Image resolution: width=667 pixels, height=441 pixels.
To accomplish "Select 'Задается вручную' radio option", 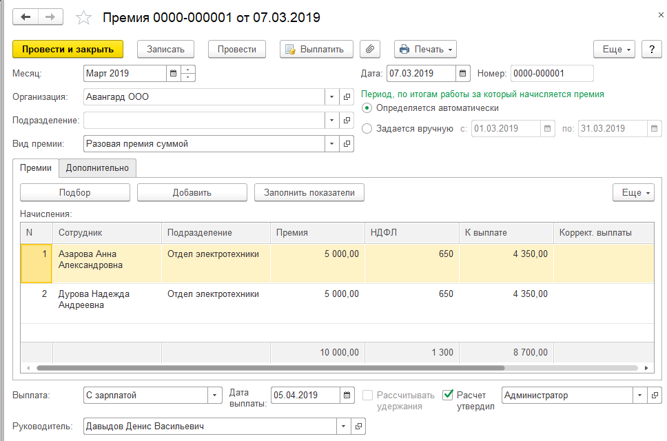I will pyautogui.click(x=367, y=128).
